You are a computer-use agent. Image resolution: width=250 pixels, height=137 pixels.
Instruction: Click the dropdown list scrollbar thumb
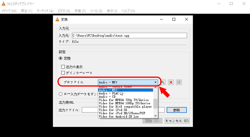pos(155,103)
